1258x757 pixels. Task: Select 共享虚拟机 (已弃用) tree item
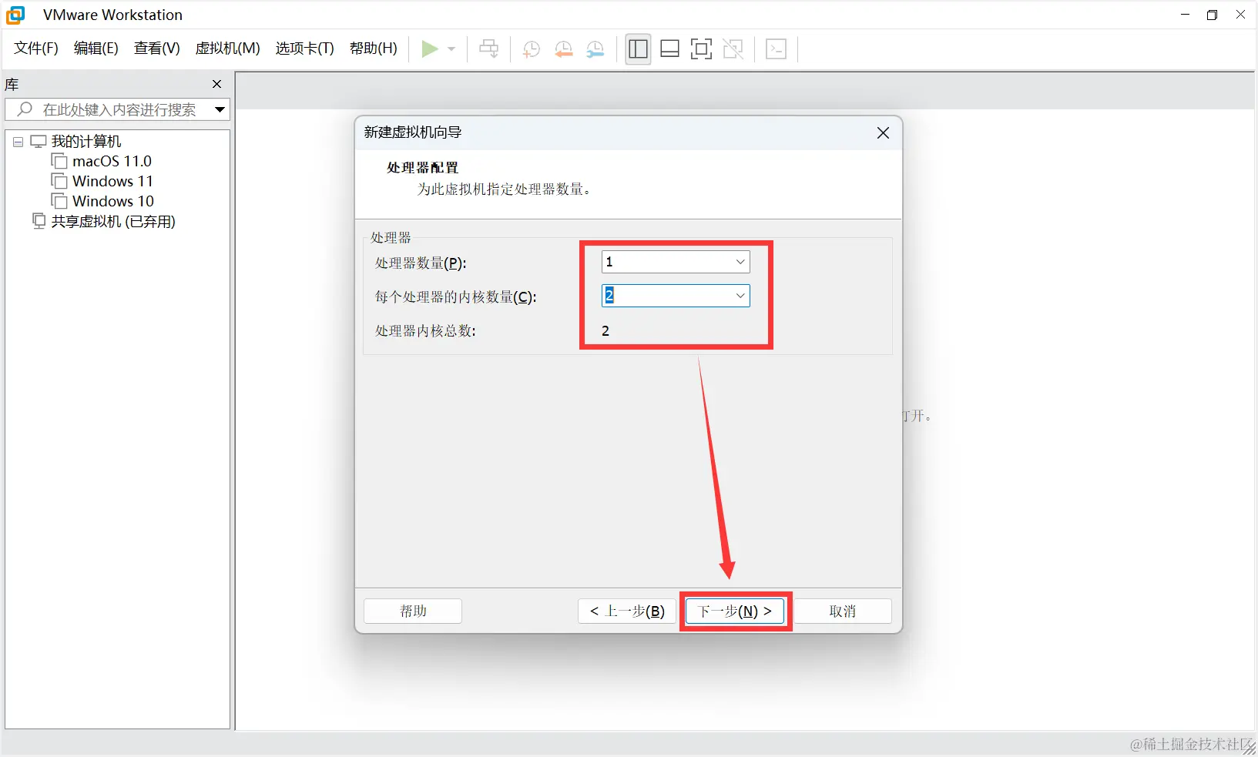113,222
